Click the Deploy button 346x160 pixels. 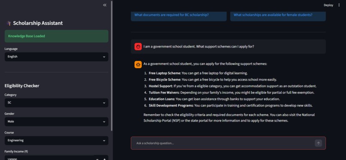click(x=328, y=5)
